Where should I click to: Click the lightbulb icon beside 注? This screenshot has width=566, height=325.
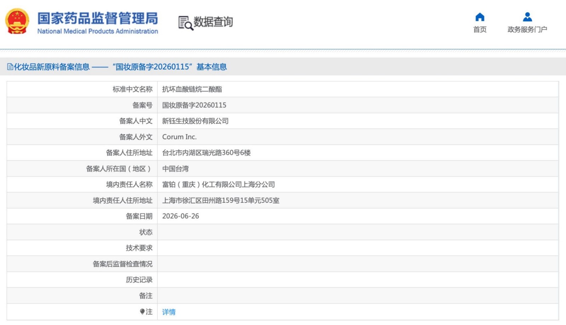pyautogui.click(x=142, y=312)
